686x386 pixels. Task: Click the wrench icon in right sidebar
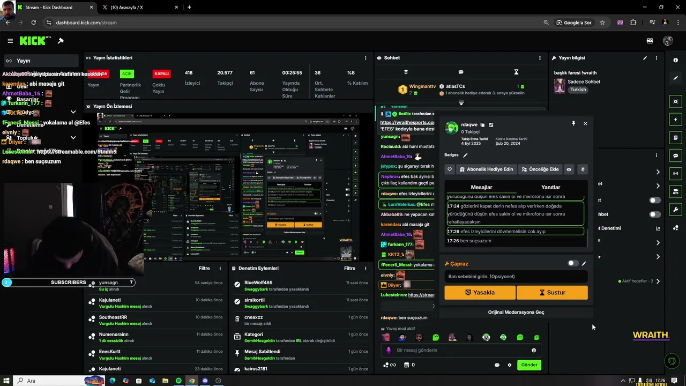coord(676,210)
